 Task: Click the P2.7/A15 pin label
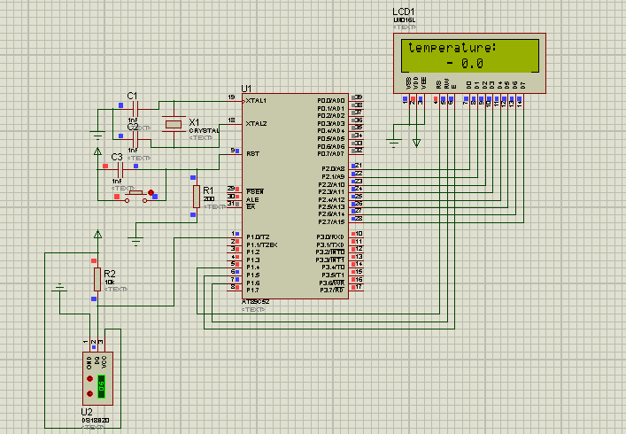331,222
